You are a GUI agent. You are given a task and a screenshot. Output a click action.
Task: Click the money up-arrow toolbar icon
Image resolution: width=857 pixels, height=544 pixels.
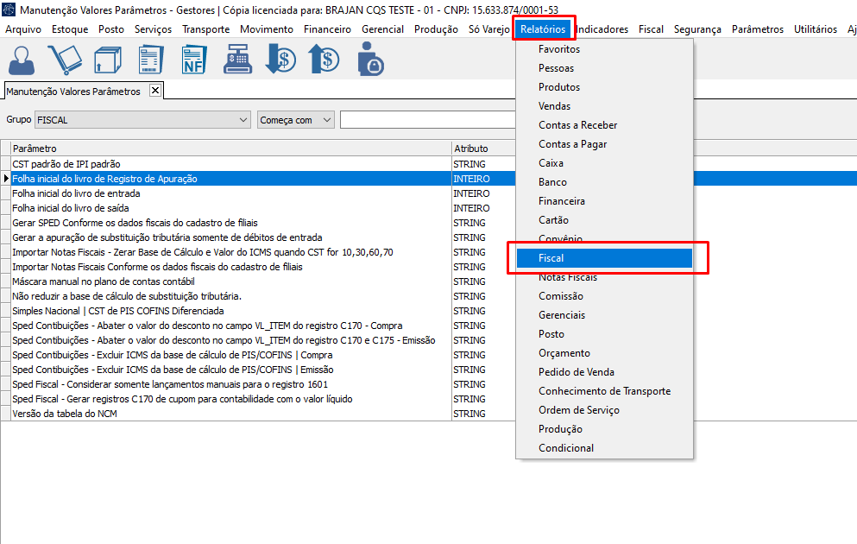point(325,60)
